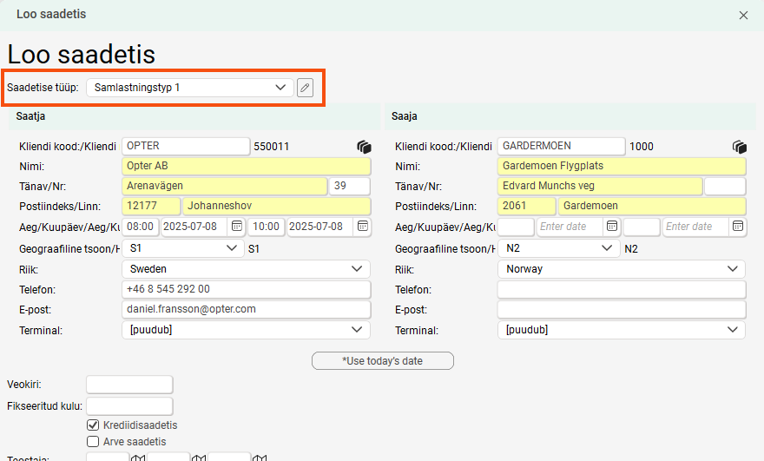Click the Veokiri input field

point(129,385)
